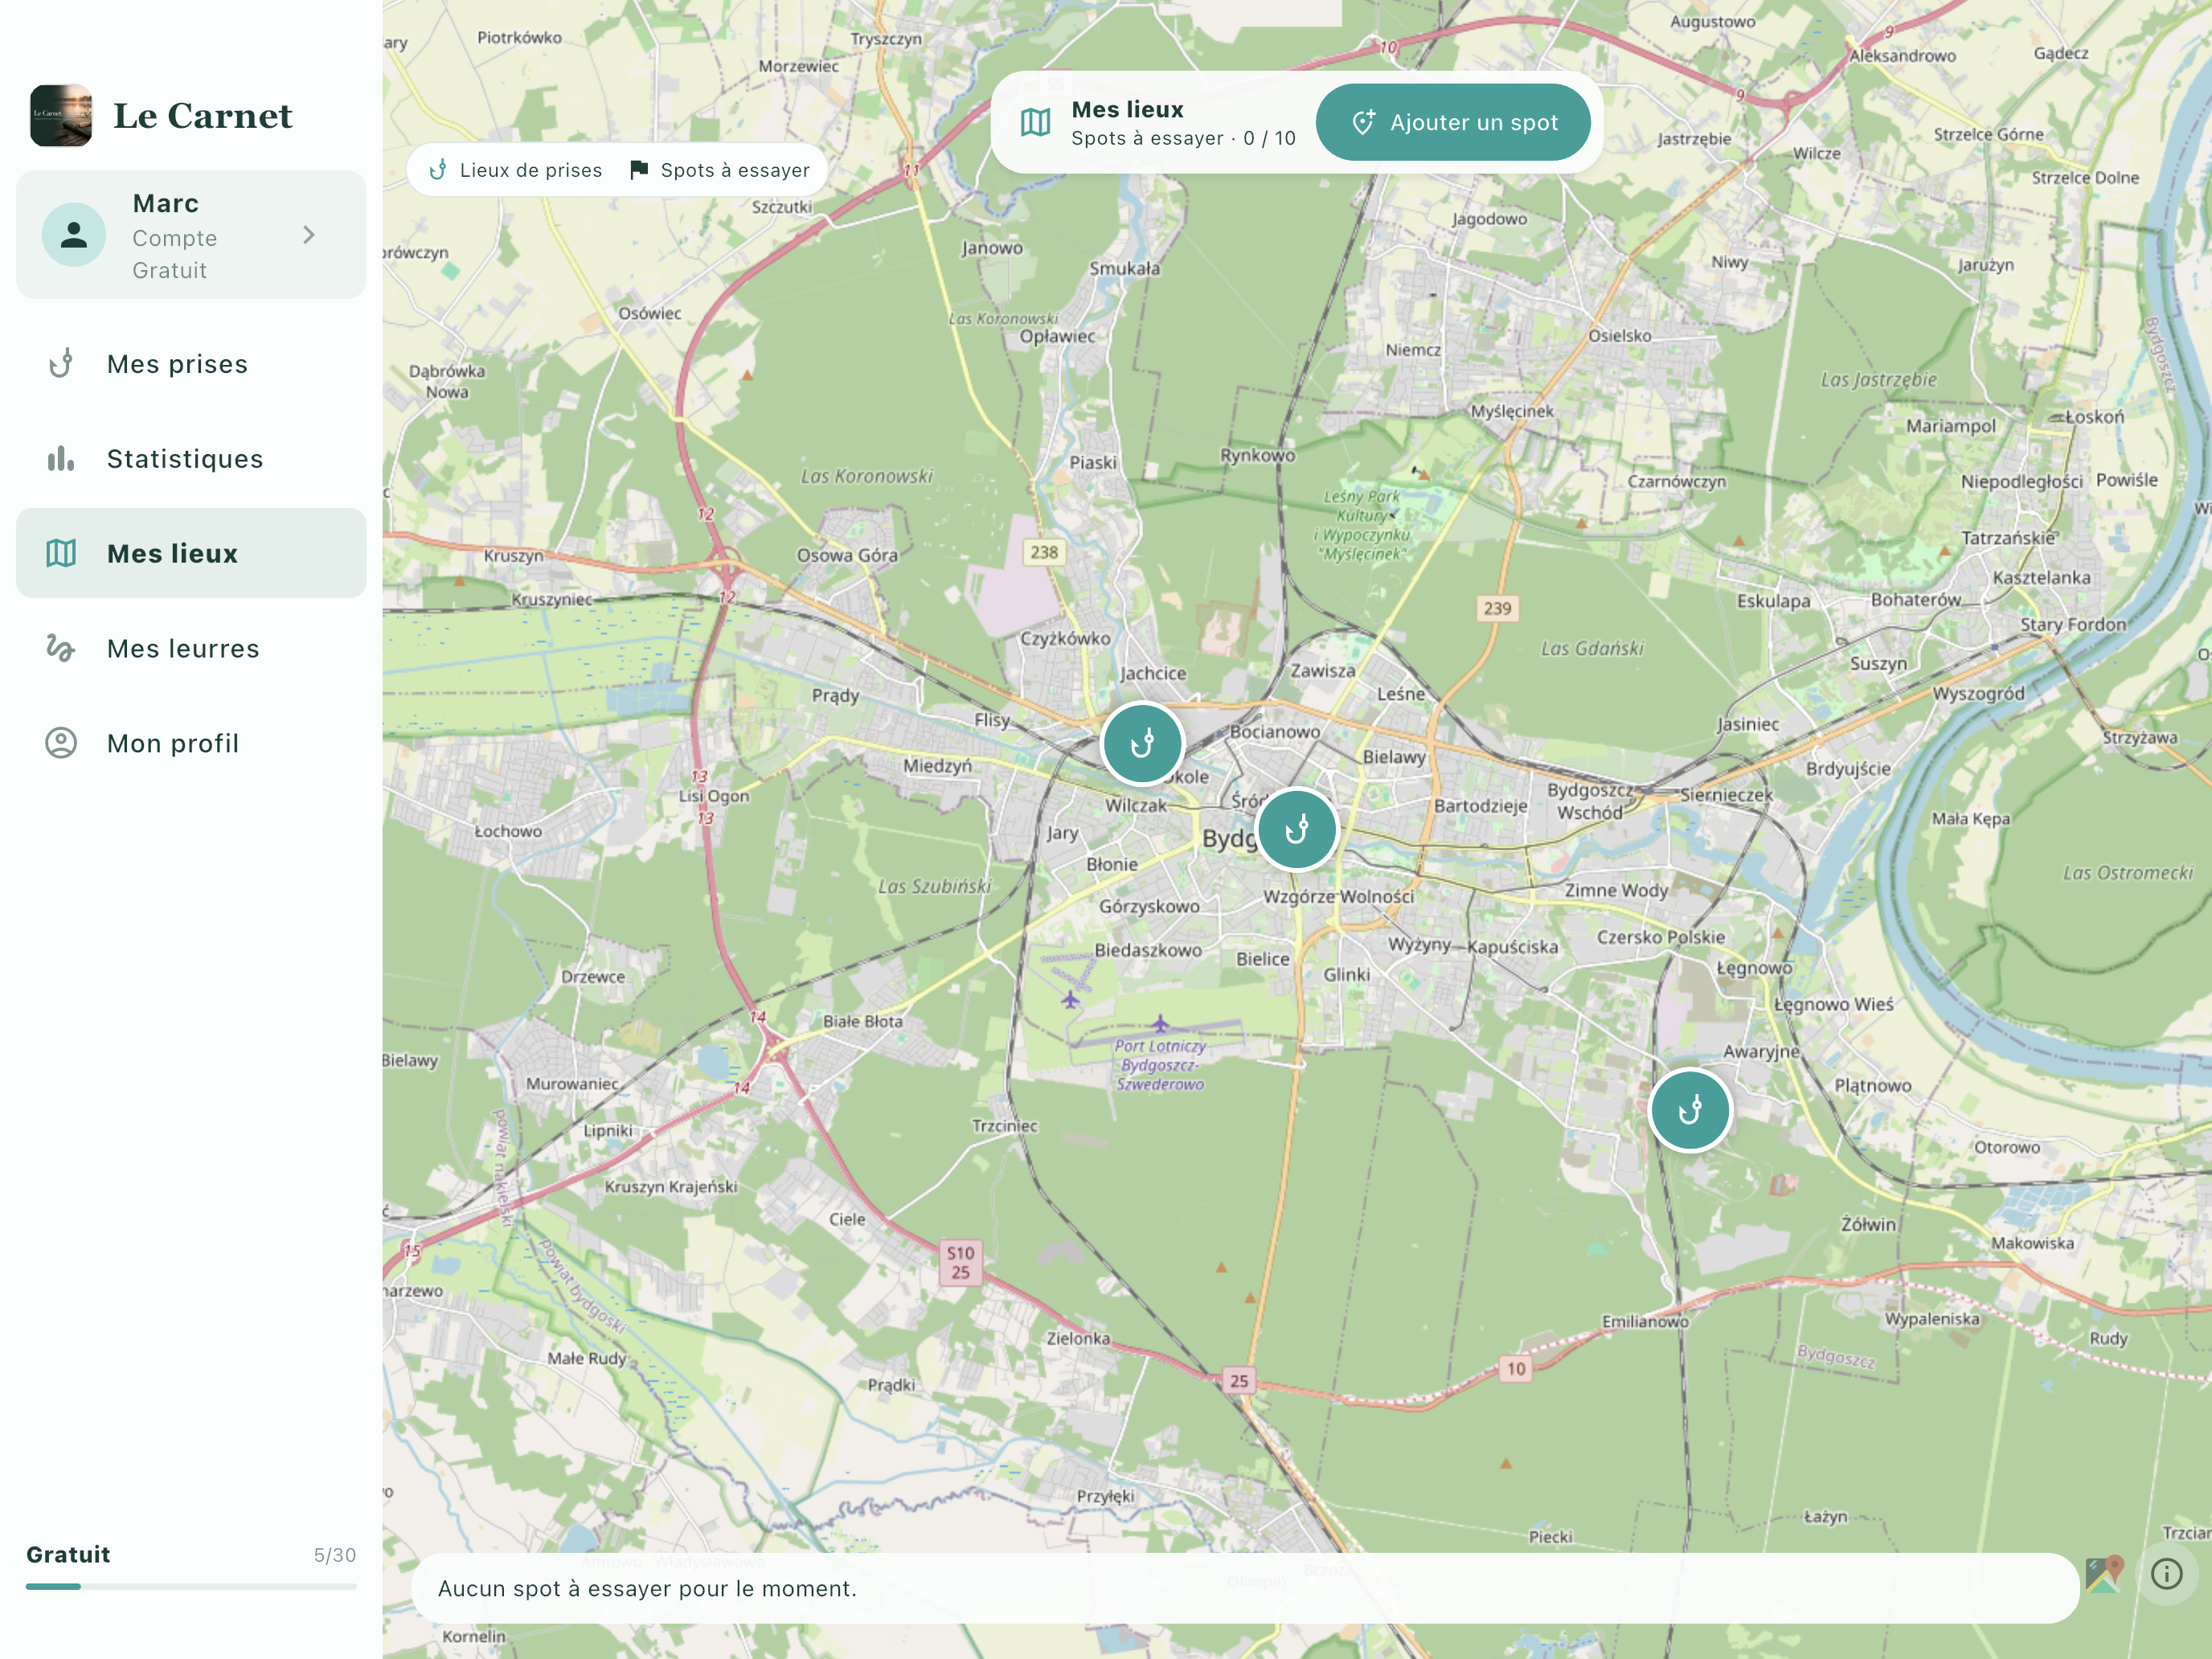The image size is (2212, 1659).
Task: Click 'Aucun spot à essayer' message
Action: coord(648,1588)
